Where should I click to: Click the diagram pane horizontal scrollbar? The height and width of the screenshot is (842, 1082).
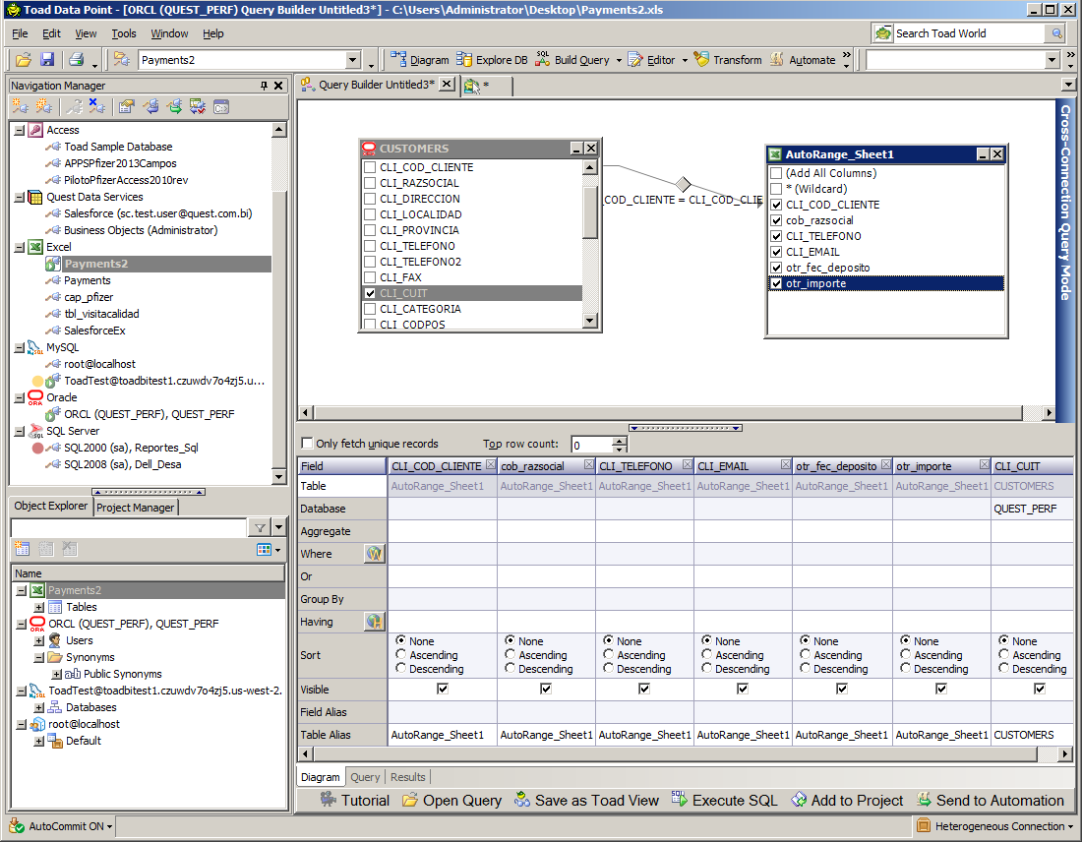[x=667, y=413]
